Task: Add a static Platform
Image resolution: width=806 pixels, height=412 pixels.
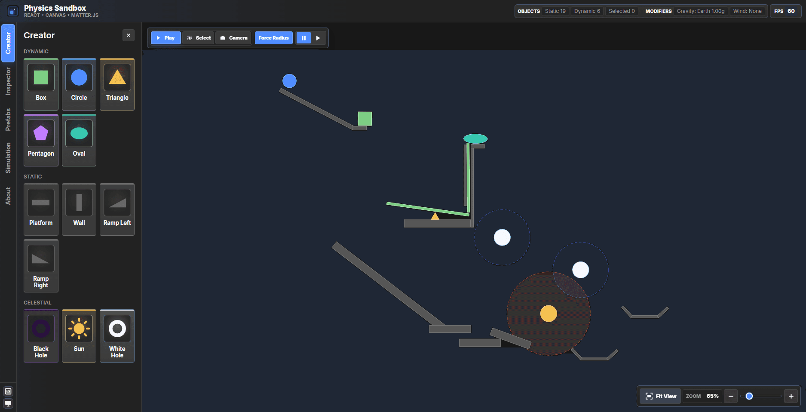Action: (41, 209)
